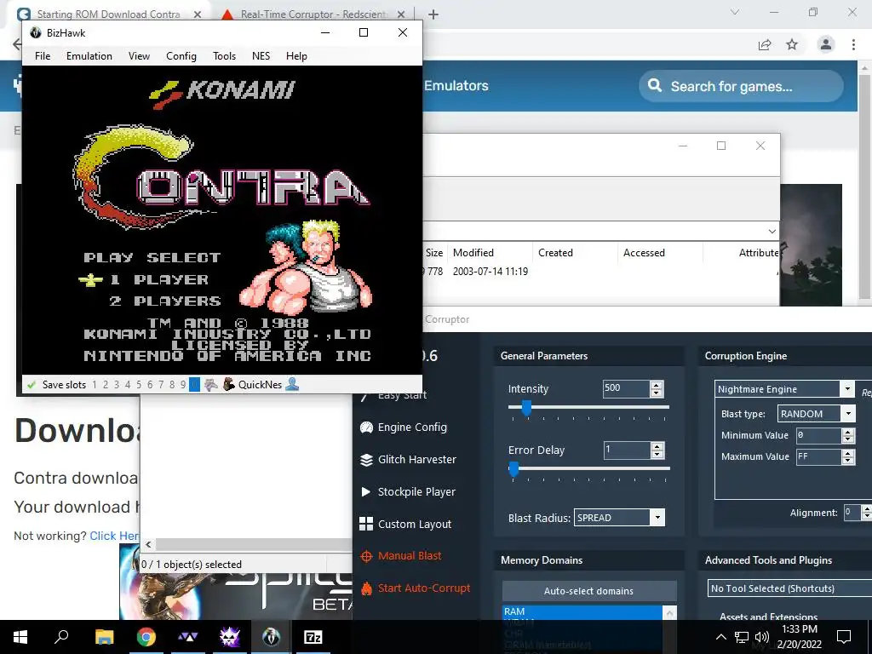Increase Intensity with stepper up arrow
Viewport: 872px width, 654px height.
657,385
